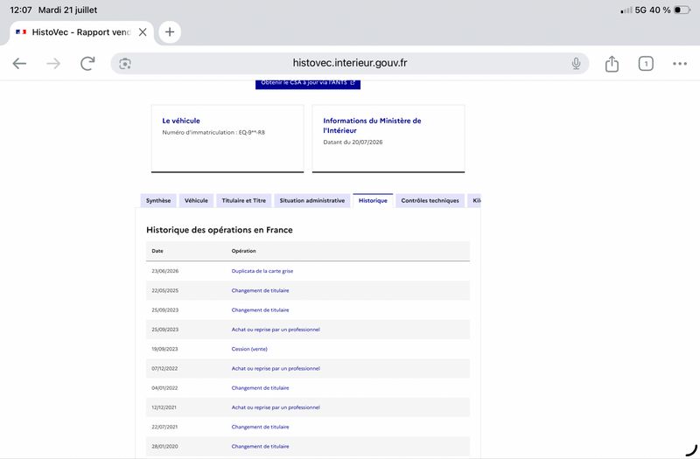The width and height of the screenshot is (700, 459).
Task: Open the Contrôles techniques tab
Action: click(x=430, y=201)
